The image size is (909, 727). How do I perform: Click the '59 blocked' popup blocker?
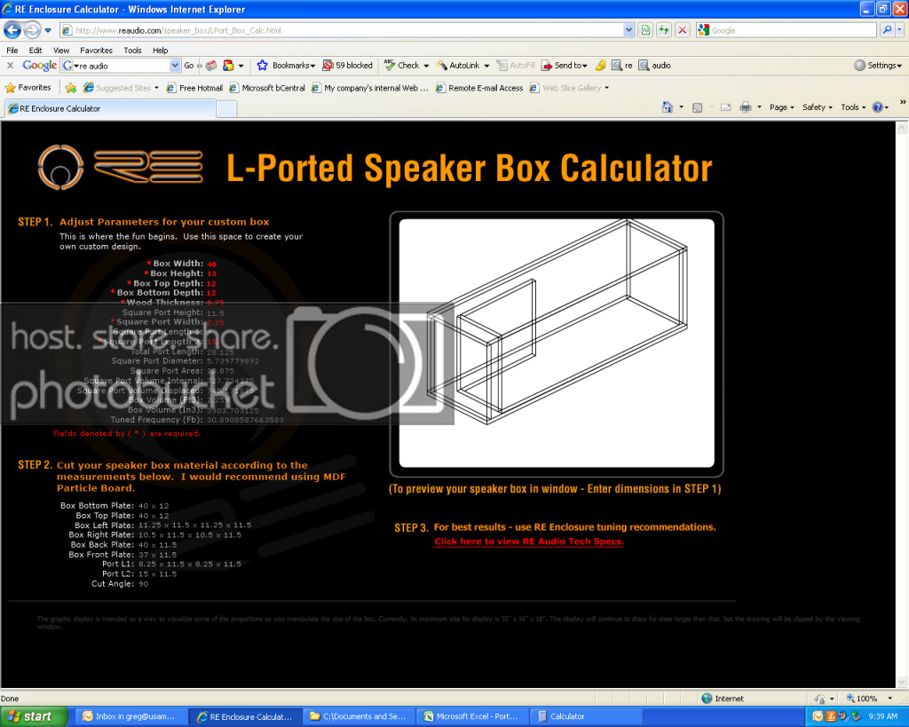[x=348, y=66]
